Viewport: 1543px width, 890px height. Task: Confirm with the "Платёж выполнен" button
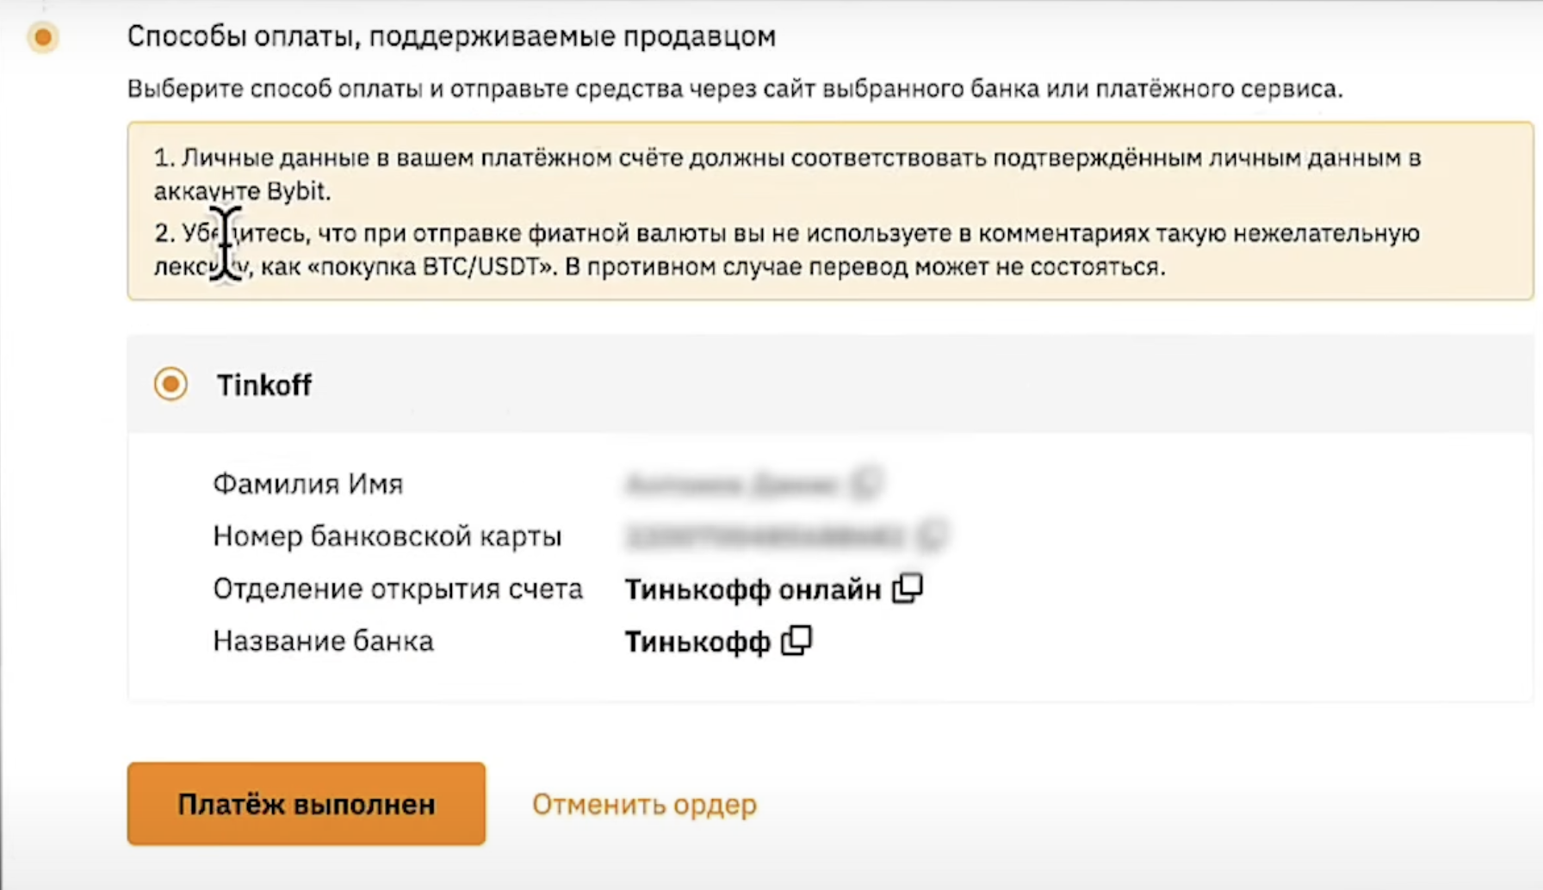pyautogui.click(x=307, y=804)
